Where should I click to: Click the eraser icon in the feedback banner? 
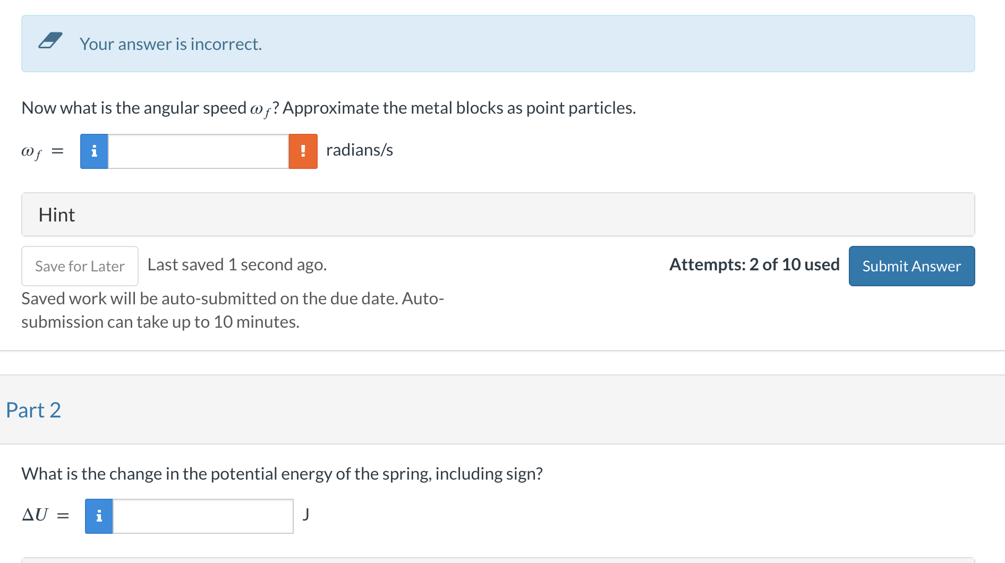50,41
